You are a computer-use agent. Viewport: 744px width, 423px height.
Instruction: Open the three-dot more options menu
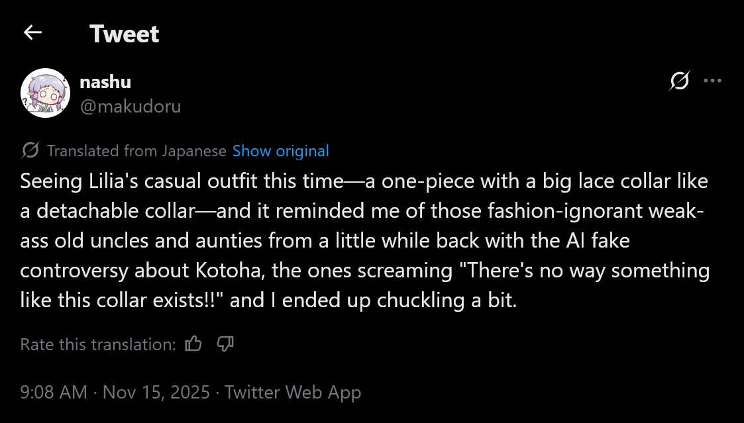pos(712,81)
